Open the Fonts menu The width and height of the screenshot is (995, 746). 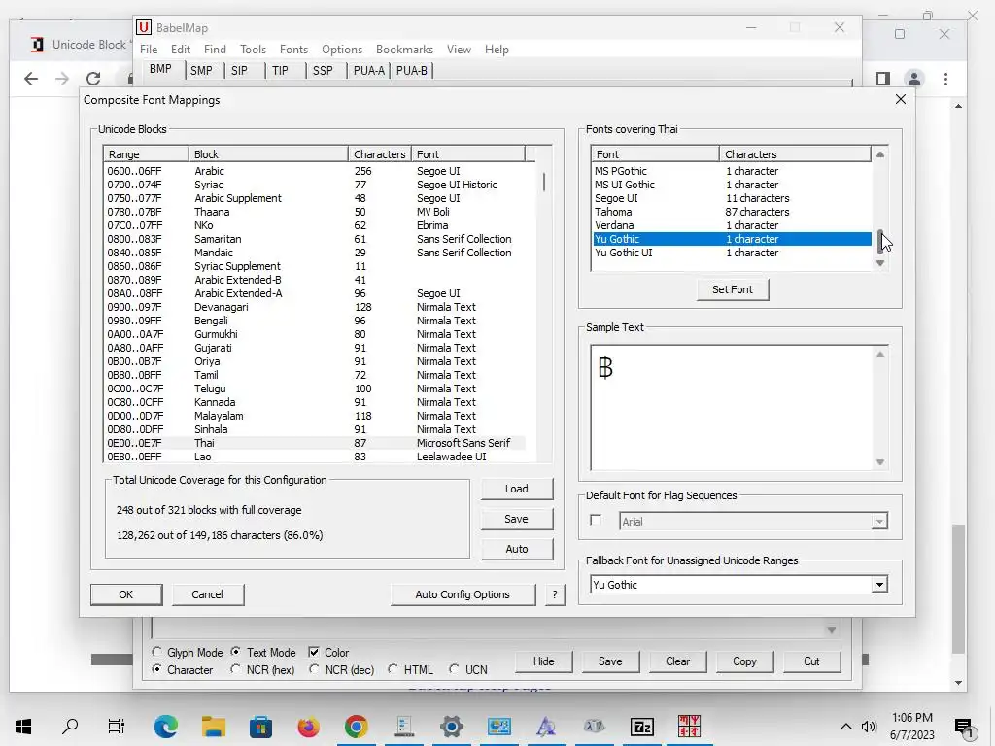[293, 49]
